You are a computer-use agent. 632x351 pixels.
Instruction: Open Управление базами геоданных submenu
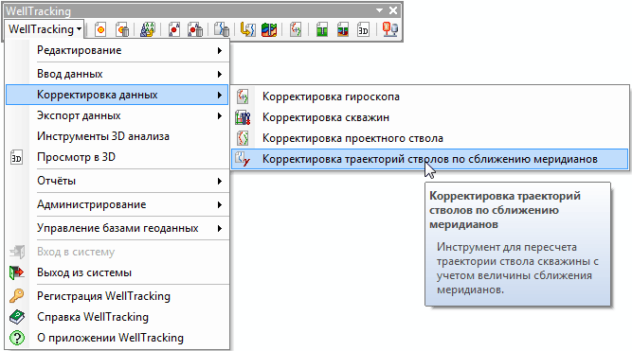(x=117, y=228)
